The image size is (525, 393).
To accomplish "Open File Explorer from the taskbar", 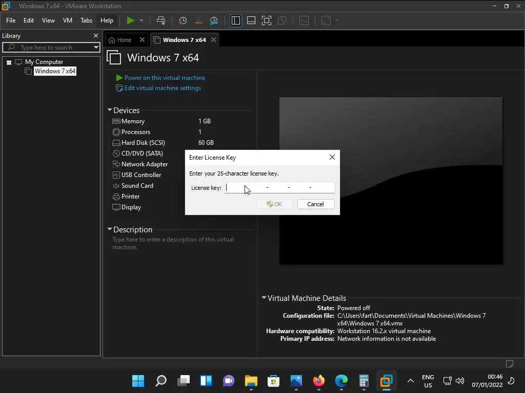I will click(x=251, y=380).
